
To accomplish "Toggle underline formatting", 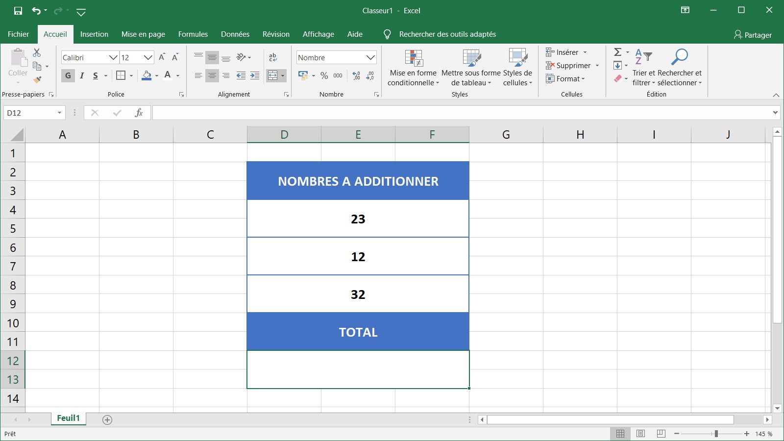I will point(95,75).
